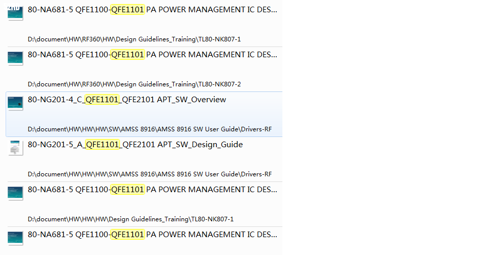Image resolution: width=492 pixels, height=276 pixels.
Task: Select the 80-NA681-5 title above the RF360 TL80-NK807-1 path
Action: coord(153,10)
